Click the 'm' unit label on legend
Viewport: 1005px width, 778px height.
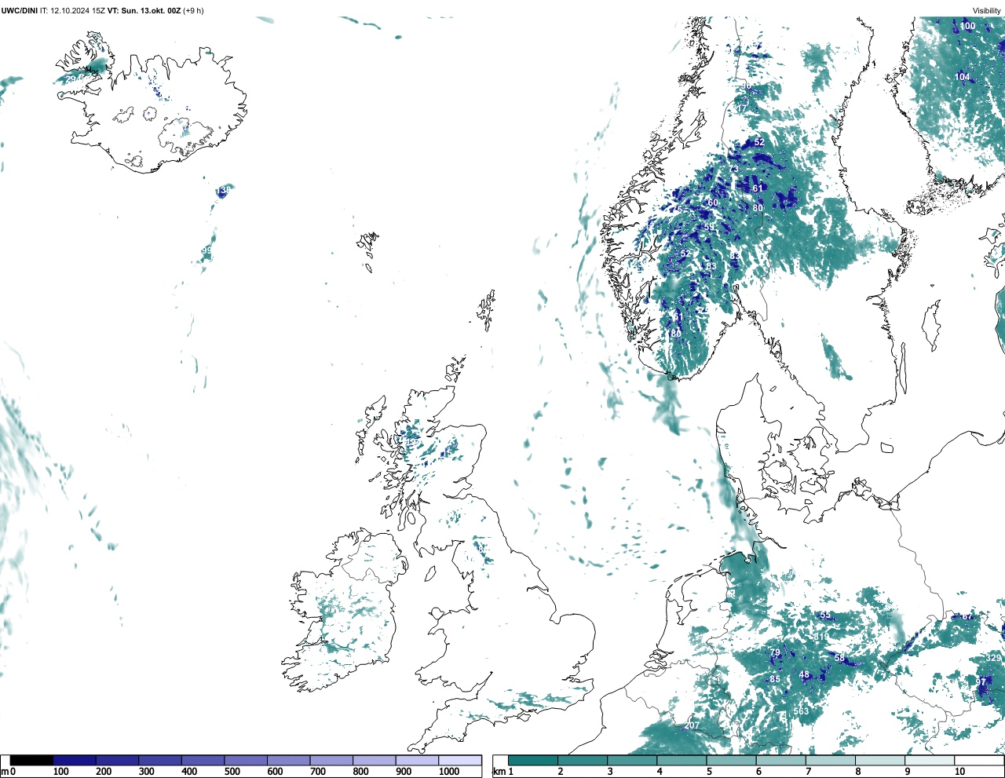[4, 772]
